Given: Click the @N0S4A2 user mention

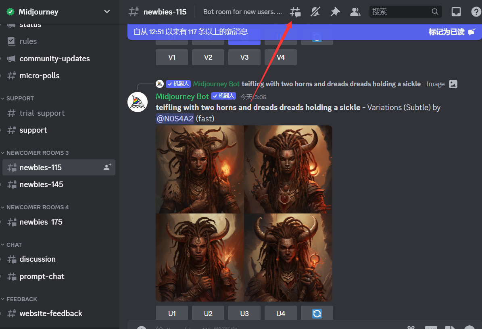Looking at the screenshot, I should [175, 119].
